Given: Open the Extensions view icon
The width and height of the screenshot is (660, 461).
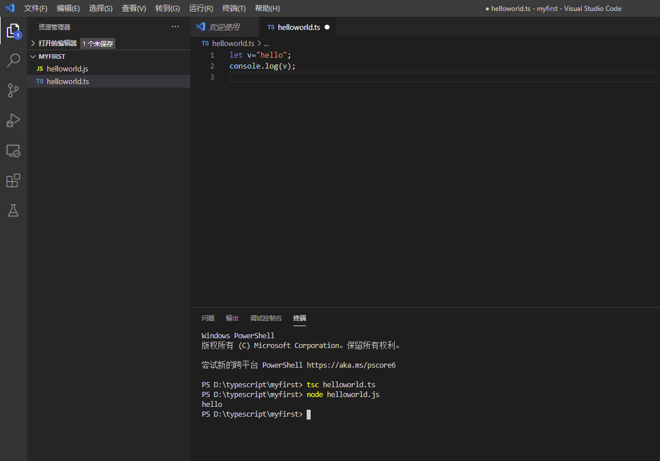Looking at the screenshot, I should point(13,181).
